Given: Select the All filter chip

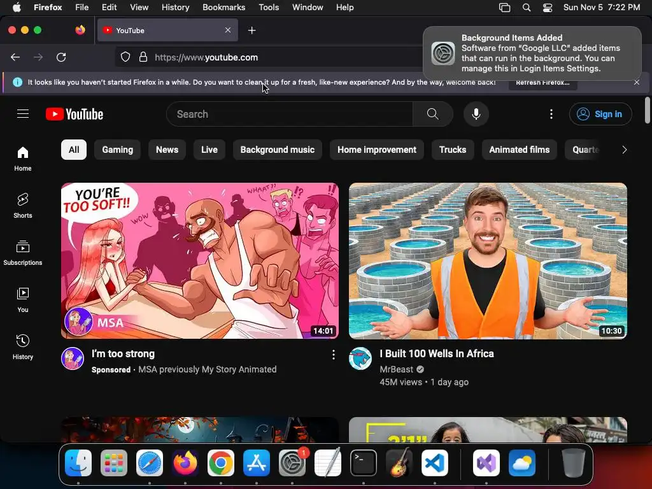Looking at the screenshot, I should (74, 150).
